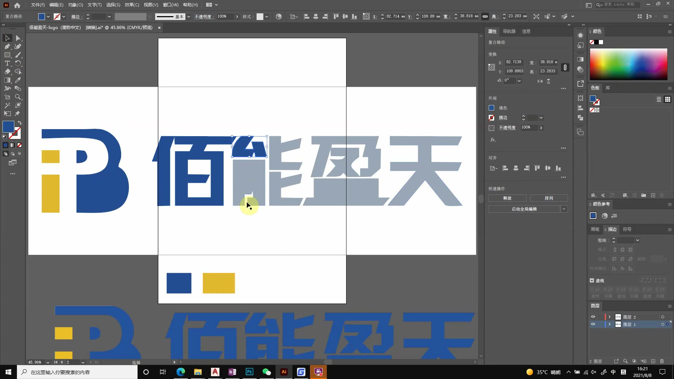The width and height of the screenshot is (674, 379).
Task: Toggle visibility of 图层 1
Action: [593, 324]
